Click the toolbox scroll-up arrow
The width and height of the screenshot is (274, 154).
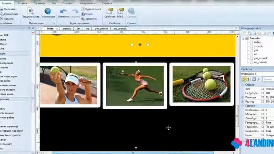point(33,33)
